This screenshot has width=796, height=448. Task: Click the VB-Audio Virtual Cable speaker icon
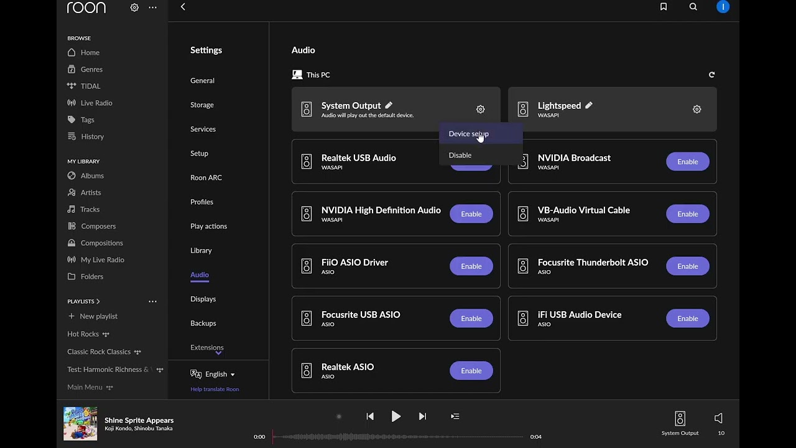[x=523, y=214]
